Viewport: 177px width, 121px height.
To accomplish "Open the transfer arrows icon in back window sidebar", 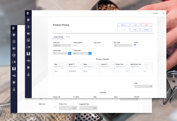I will click(x=14, y=76).
